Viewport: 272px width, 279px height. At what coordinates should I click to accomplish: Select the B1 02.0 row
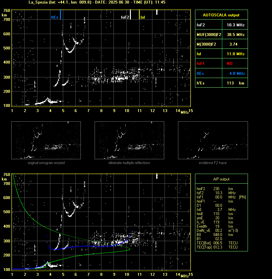pos(209,239)
